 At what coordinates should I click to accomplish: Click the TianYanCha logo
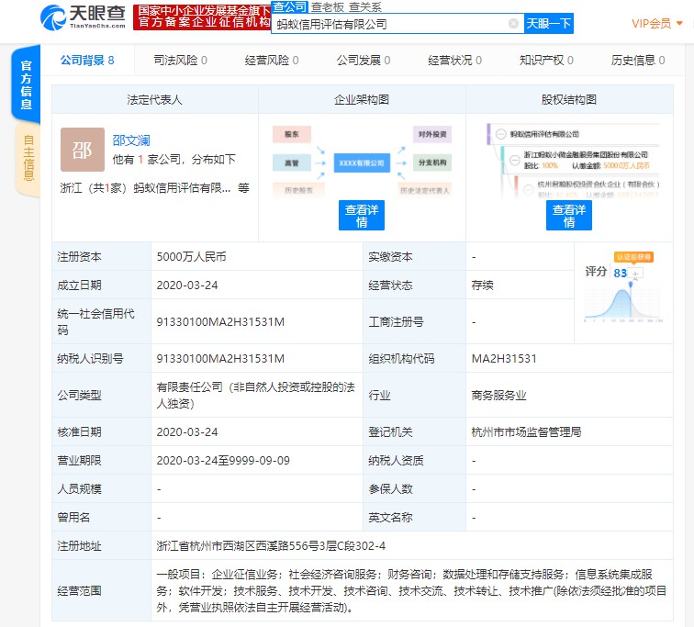[x=83, y=17]
